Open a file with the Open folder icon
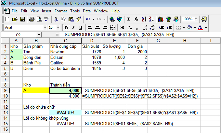 [x=15, y=19]
